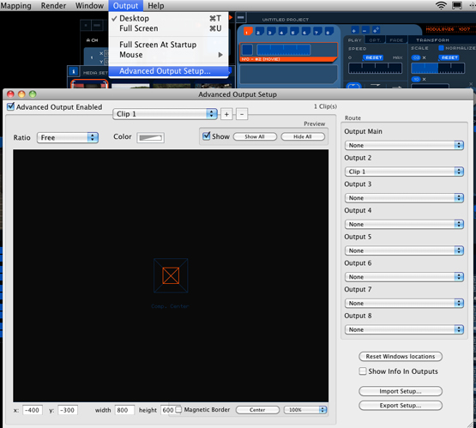Open the Output Main route dropdown

[x=404, y=145]
